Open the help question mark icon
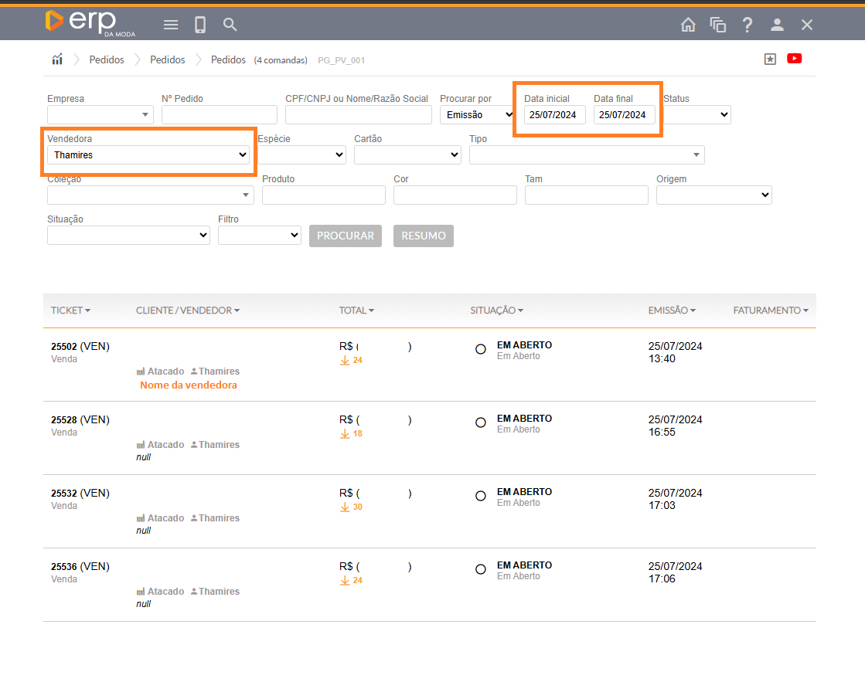The height and width of the screenshot is (699, 865). 748,25
